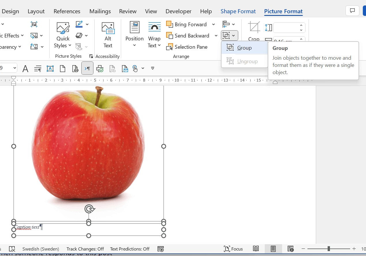Open the Reset Picture dropdown arrow
This screenshot has width=366, height=256.
[x=42, y=47]
